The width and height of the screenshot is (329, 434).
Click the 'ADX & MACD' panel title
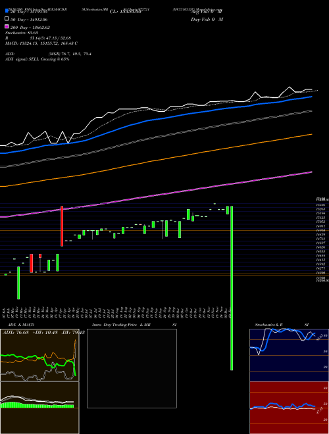point(21,325)
